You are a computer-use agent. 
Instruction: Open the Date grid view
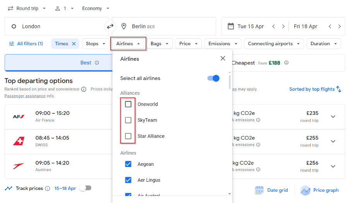coord(271,190)
